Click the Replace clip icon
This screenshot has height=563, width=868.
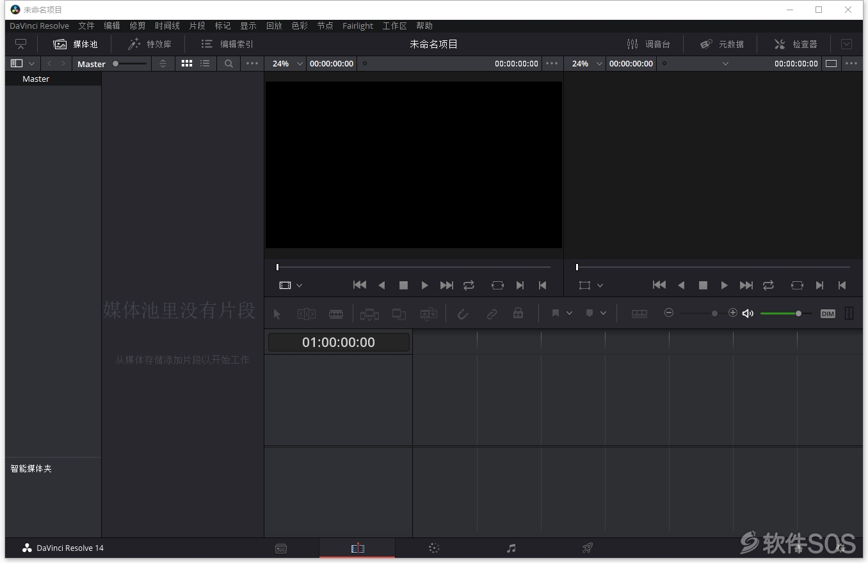[x=428, y=314]
